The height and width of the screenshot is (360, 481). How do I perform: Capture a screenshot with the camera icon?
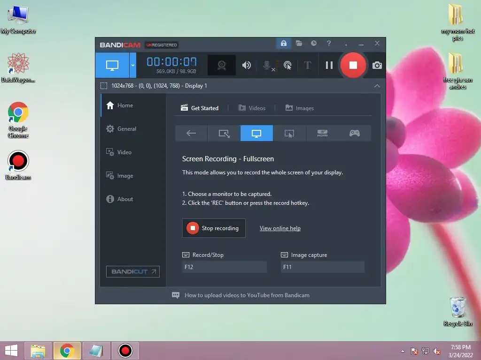pos(377,65)
